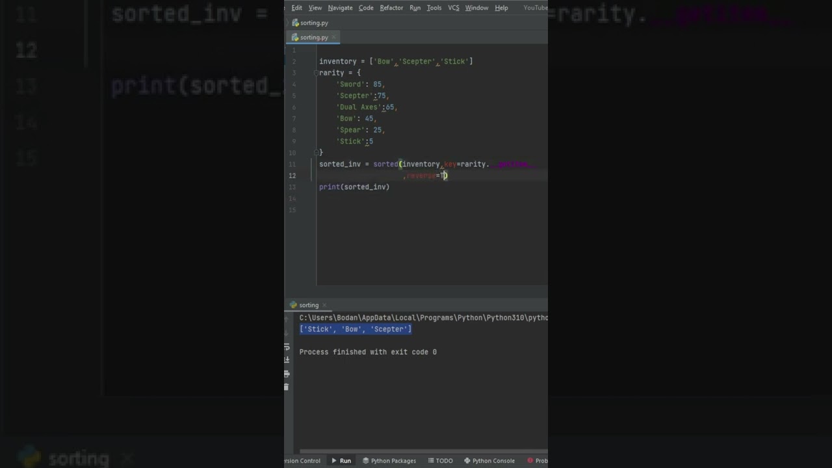
Task: Click the 'Sword': 85 dictionary entry
Action: click(361, 84)
